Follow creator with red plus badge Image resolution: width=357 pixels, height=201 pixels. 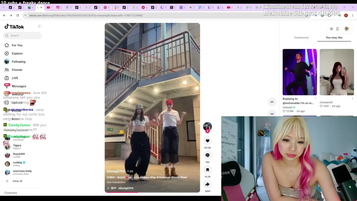pyautogui.click(x=207, y=131)
